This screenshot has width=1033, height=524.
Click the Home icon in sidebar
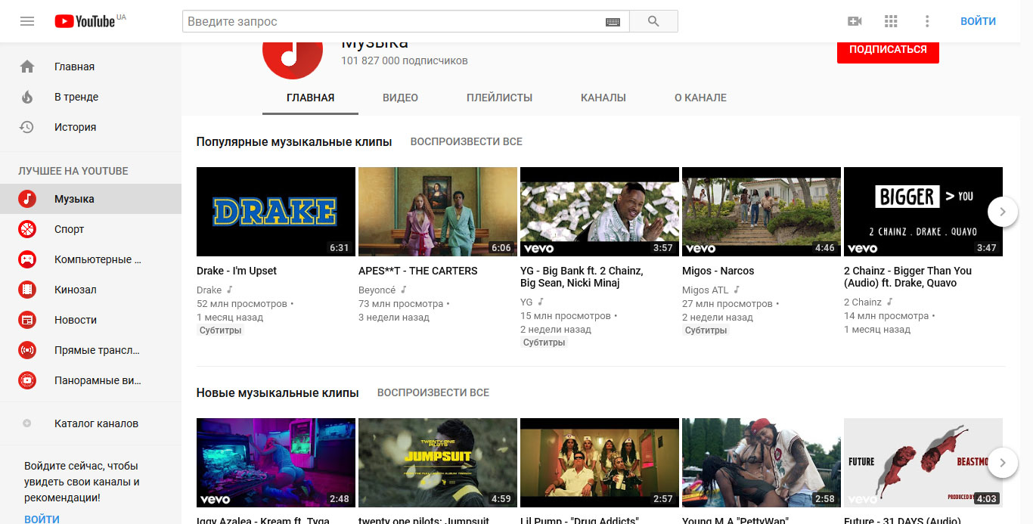[27, 67]
